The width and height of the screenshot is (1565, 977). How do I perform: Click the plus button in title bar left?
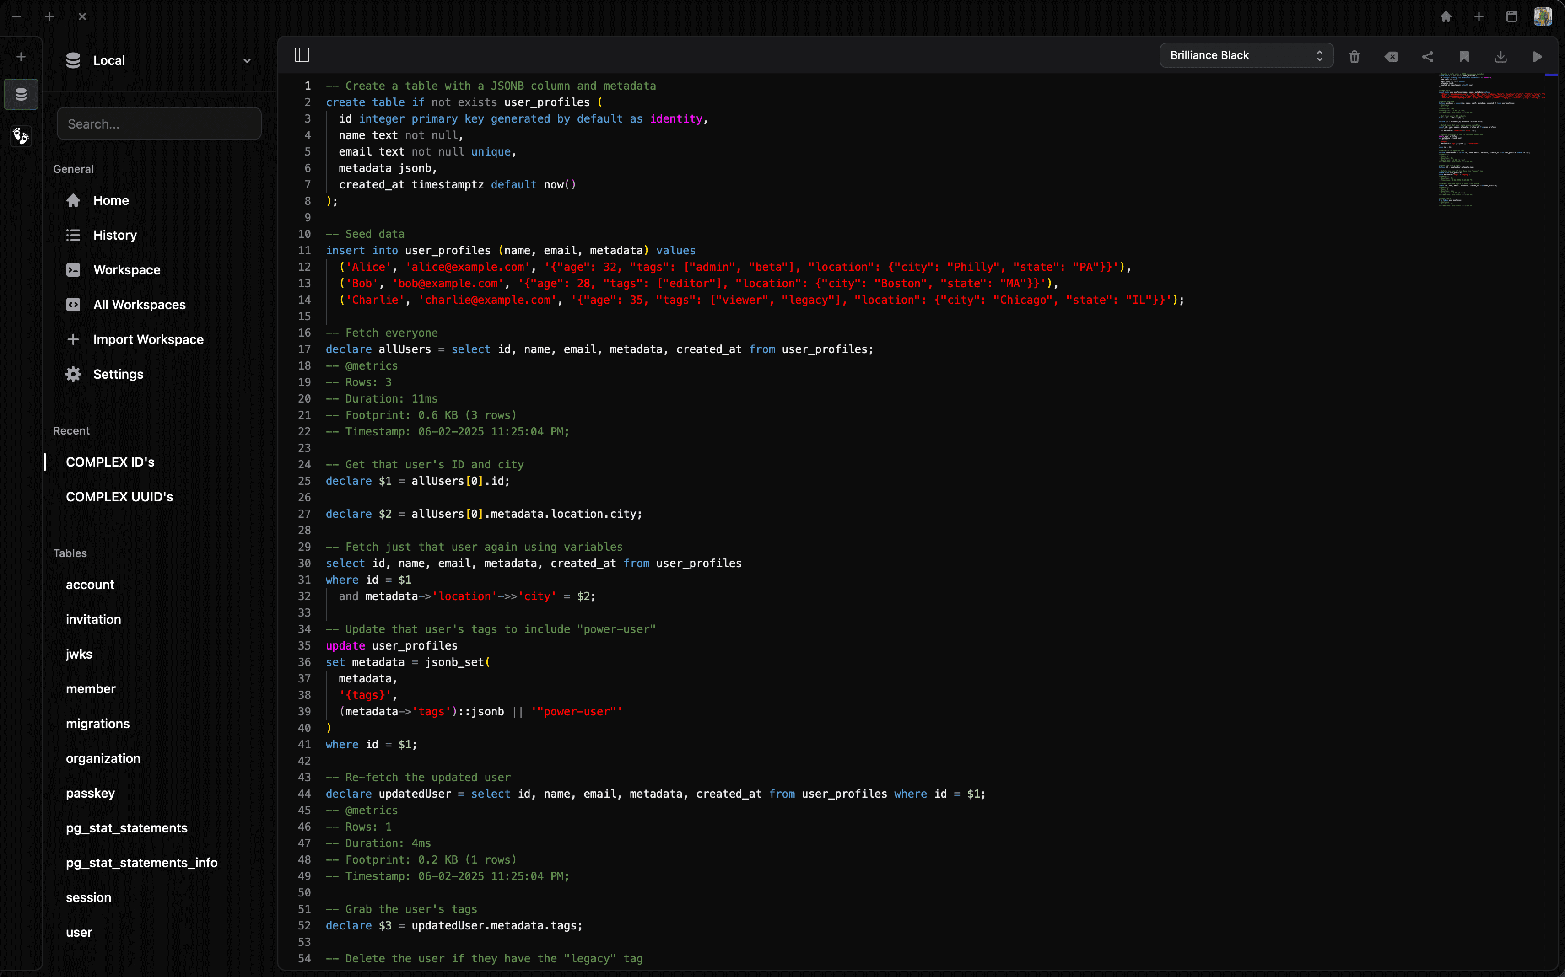(x=49, y=17)
